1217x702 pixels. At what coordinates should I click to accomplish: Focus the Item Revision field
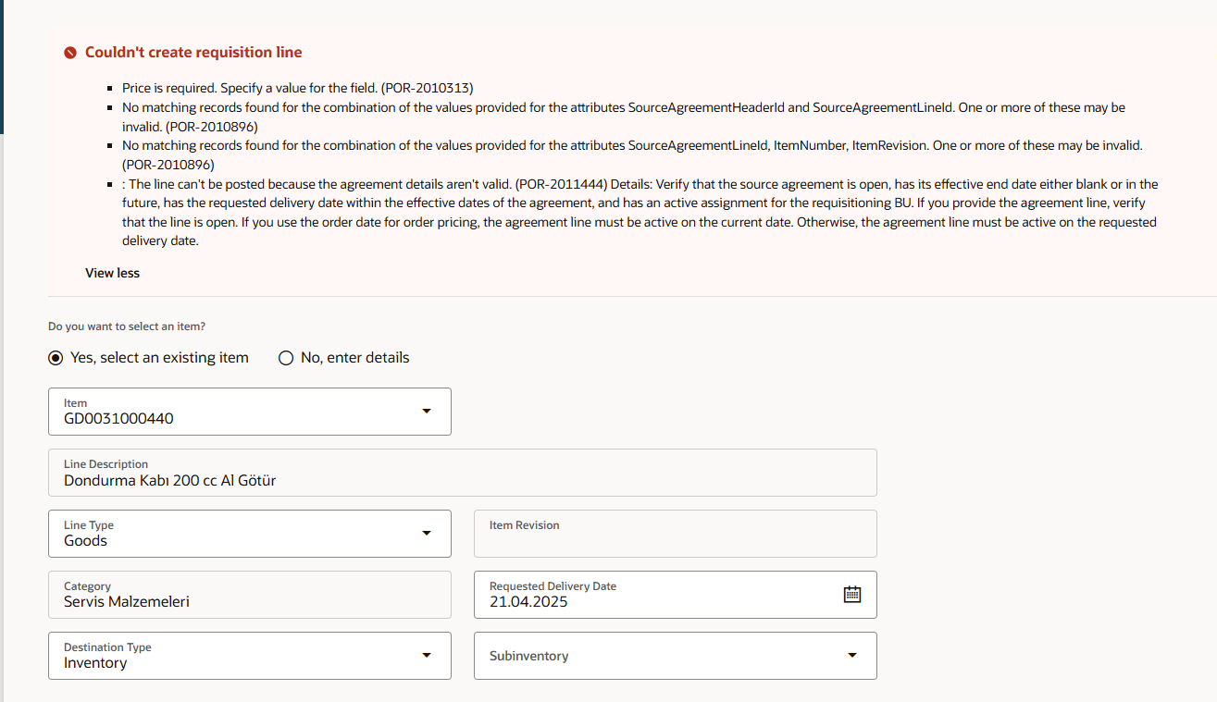(676, 534)
